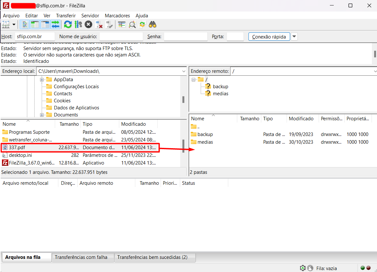Disconnect from the current server
The width and height of the screenshot is (377, 272).
click(99, 24)
